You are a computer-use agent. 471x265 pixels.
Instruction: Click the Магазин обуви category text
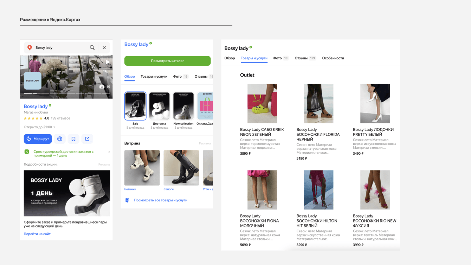(x=36, y=112)
